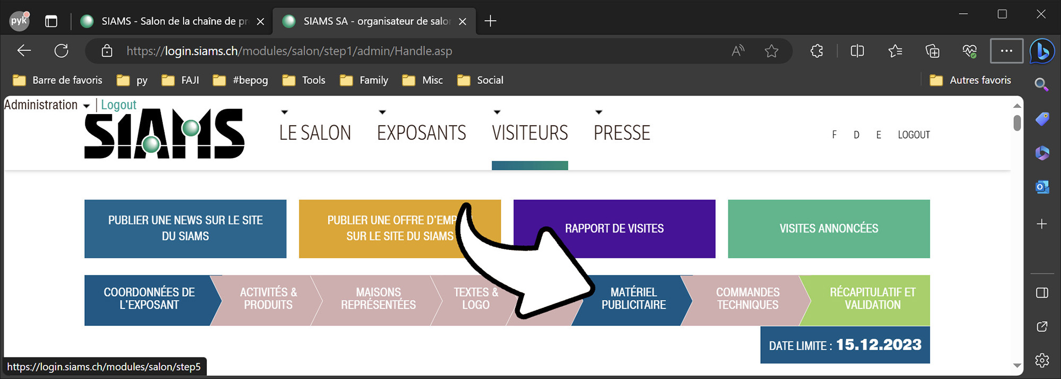This screenshot has height=379, width=1061.
Task: Open the Favorites list icon
Action: click(895, 51)
